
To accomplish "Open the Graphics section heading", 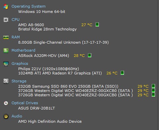I will (20, 64).
